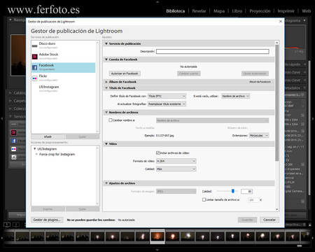Expand the Álbum de Facebook section
The width and height of the screenshot is (315, 252).
click(x=106, y=82)
